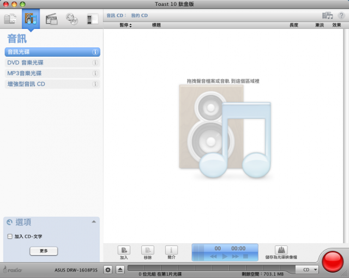The height and width of the screenshot is (278, 349).
Task: Click the 標題 column header
Action: point(157,25)
